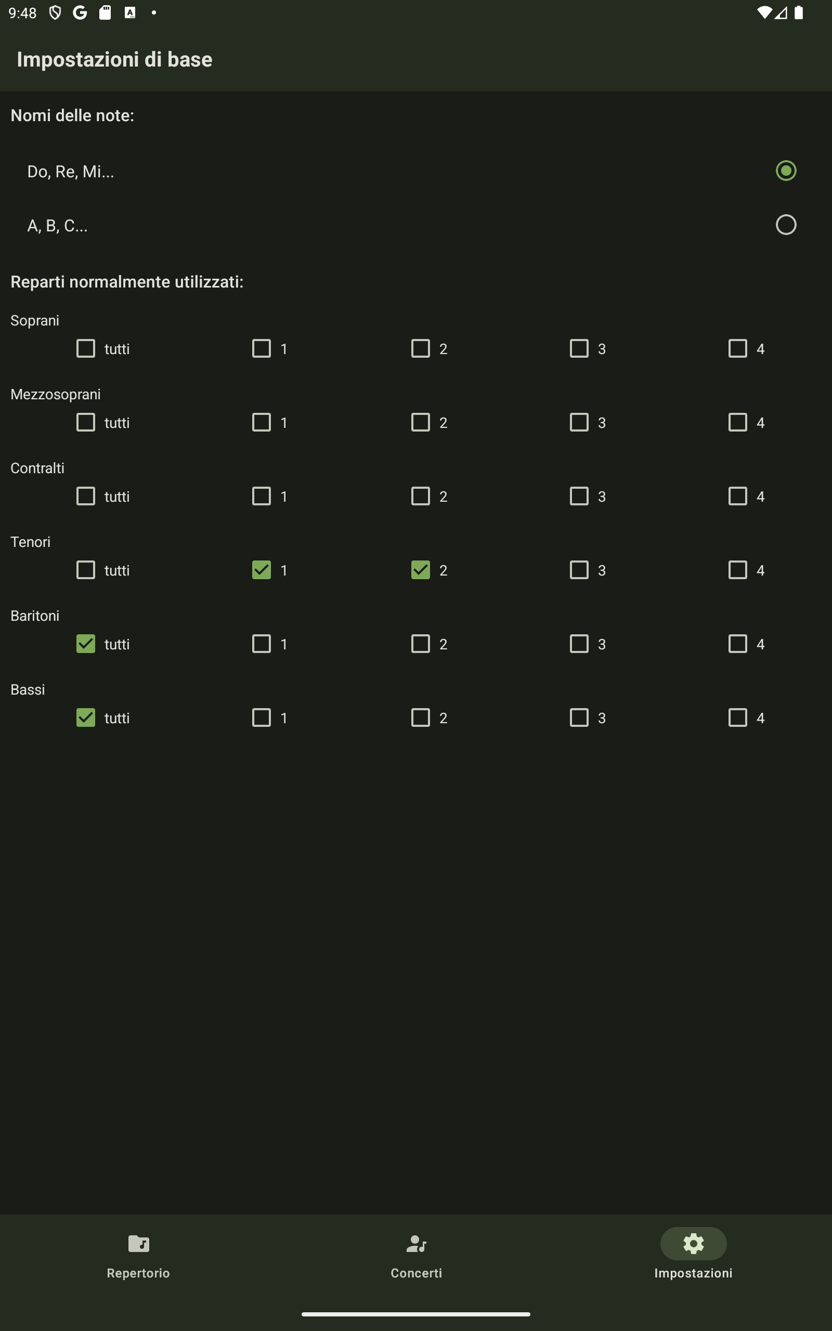832x1331 pixels.
Task: Open the Concerti performer icon
Action: [416, 1243]
